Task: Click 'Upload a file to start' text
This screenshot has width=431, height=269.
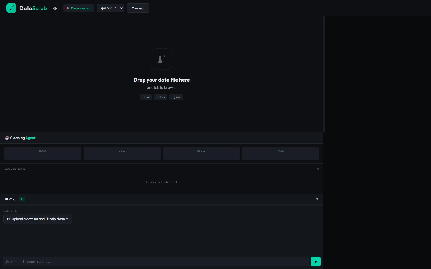Action: [x=162, y=182]
